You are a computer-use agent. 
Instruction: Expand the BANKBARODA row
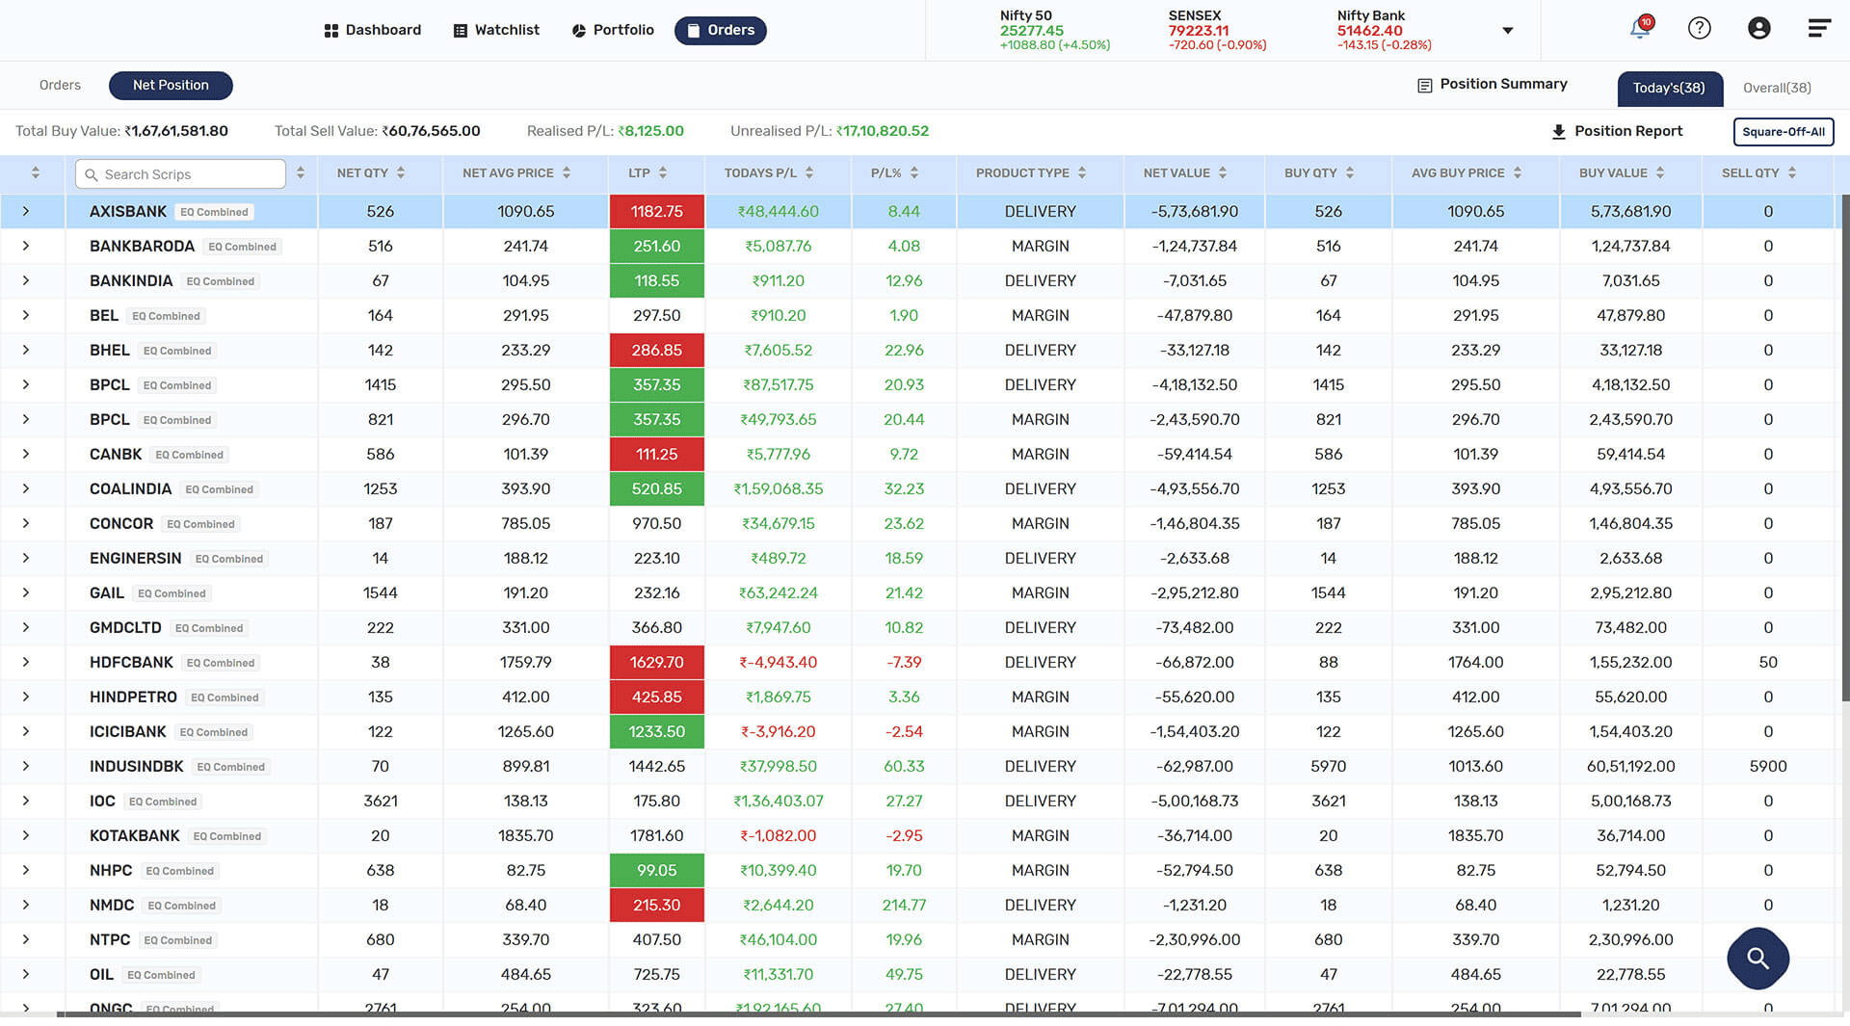(26, 246)
